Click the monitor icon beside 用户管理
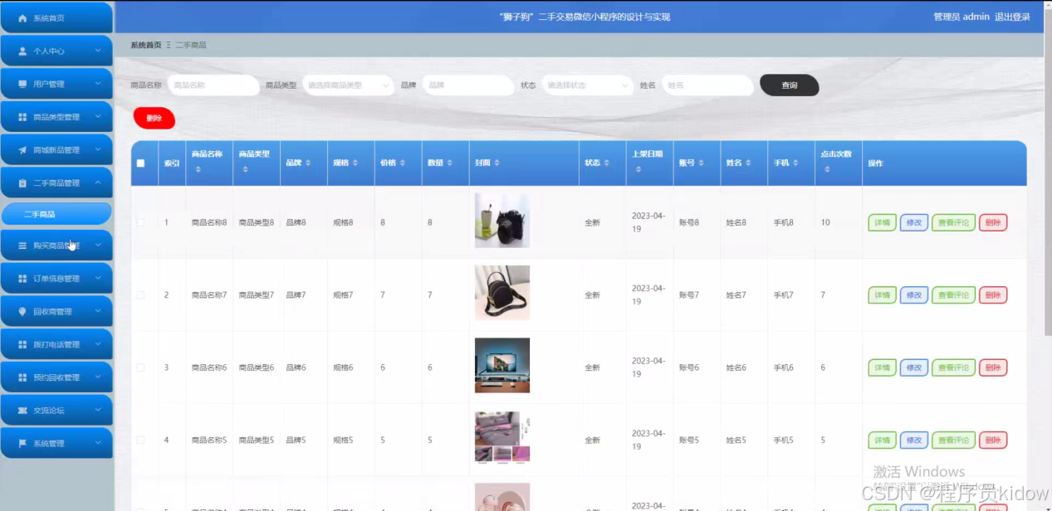The height and width of the screenshot is (511, 1052). (x=22, y=84)
